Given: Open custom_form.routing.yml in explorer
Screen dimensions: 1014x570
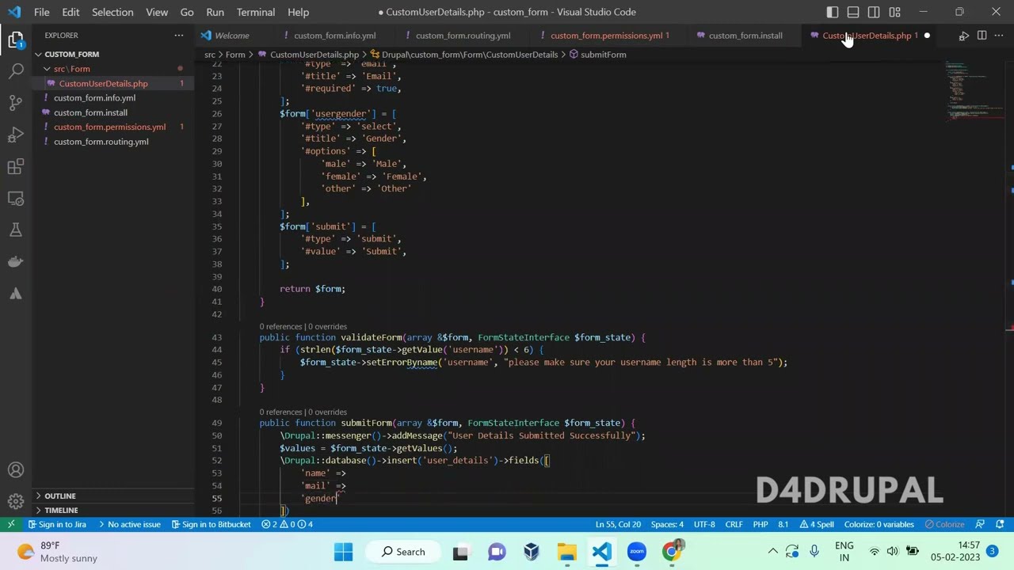Looking at the screenshot, I should [101, 142].
